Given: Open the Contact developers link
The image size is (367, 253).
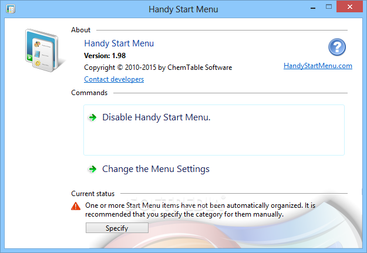Looking at the screenshot, I should click(114, 79).
